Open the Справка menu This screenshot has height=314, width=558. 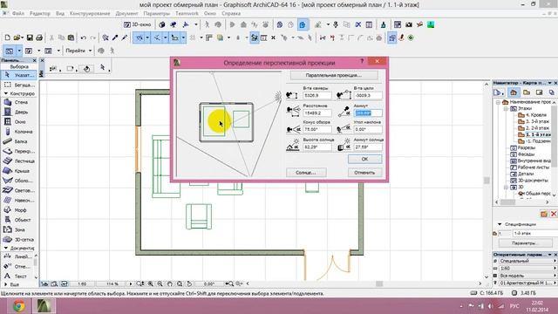pos(231,14)
